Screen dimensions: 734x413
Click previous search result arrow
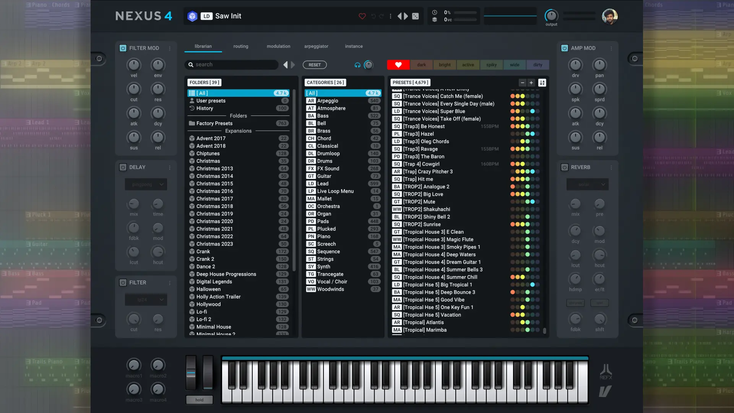tap(285, 65)
